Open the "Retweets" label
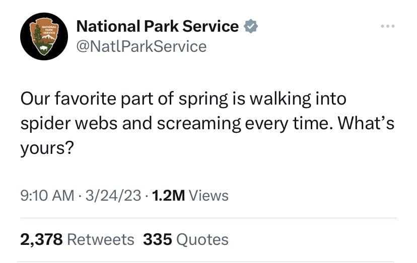Image resolution: width=417 pixels, height=263 pixels. [100, 239]
